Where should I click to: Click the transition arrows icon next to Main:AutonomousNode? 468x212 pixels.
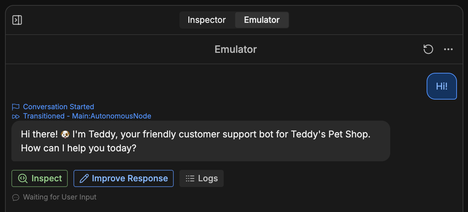click(x=16, y=116)
